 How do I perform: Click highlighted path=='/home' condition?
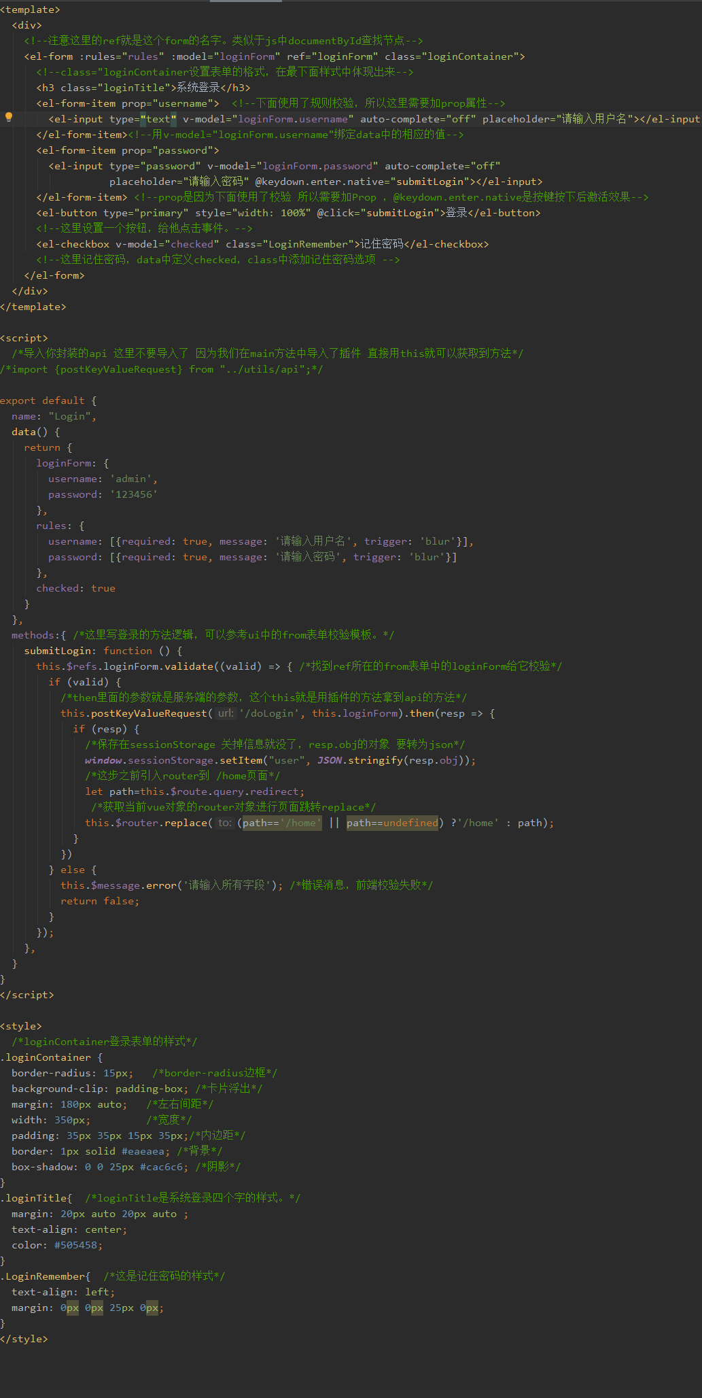coord(282,823)
